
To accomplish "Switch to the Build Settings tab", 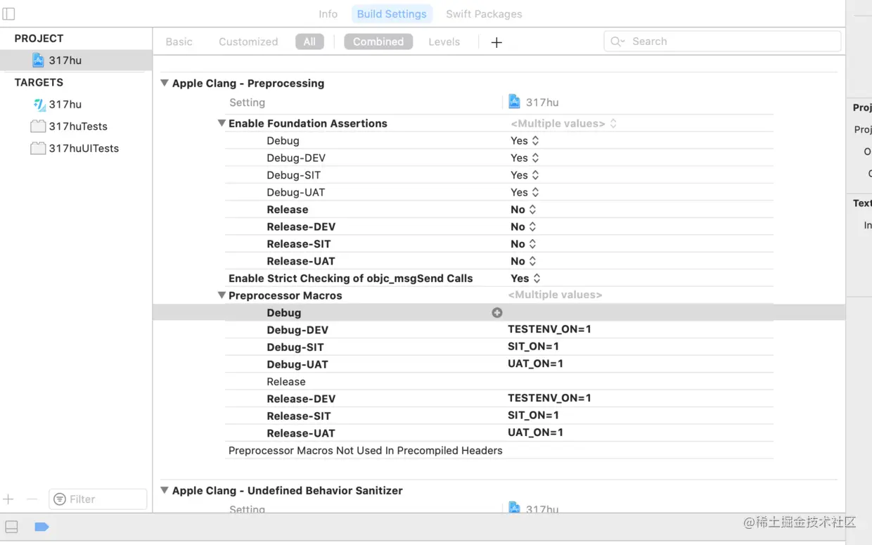I will [392, 14].
